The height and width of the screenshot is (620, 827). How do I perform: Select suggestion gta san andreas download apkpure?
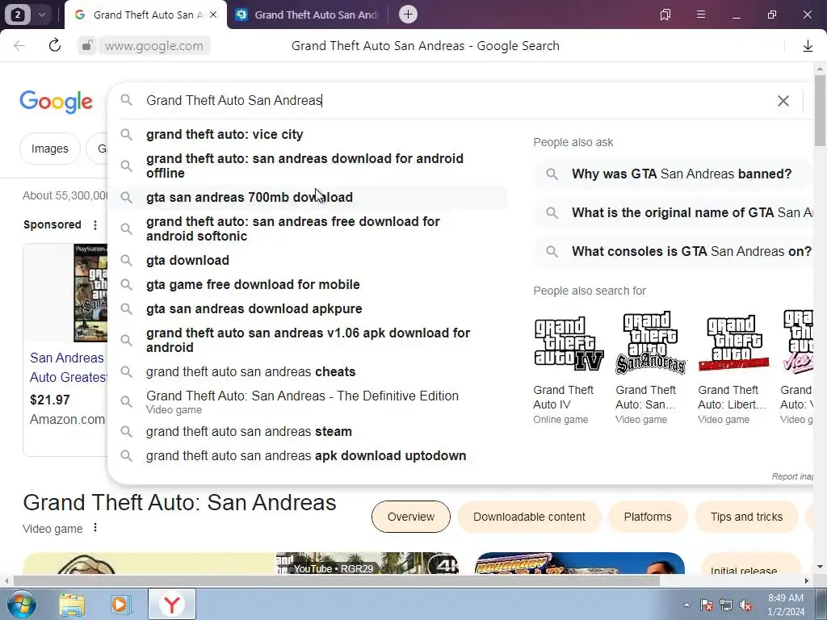[308, 309]
